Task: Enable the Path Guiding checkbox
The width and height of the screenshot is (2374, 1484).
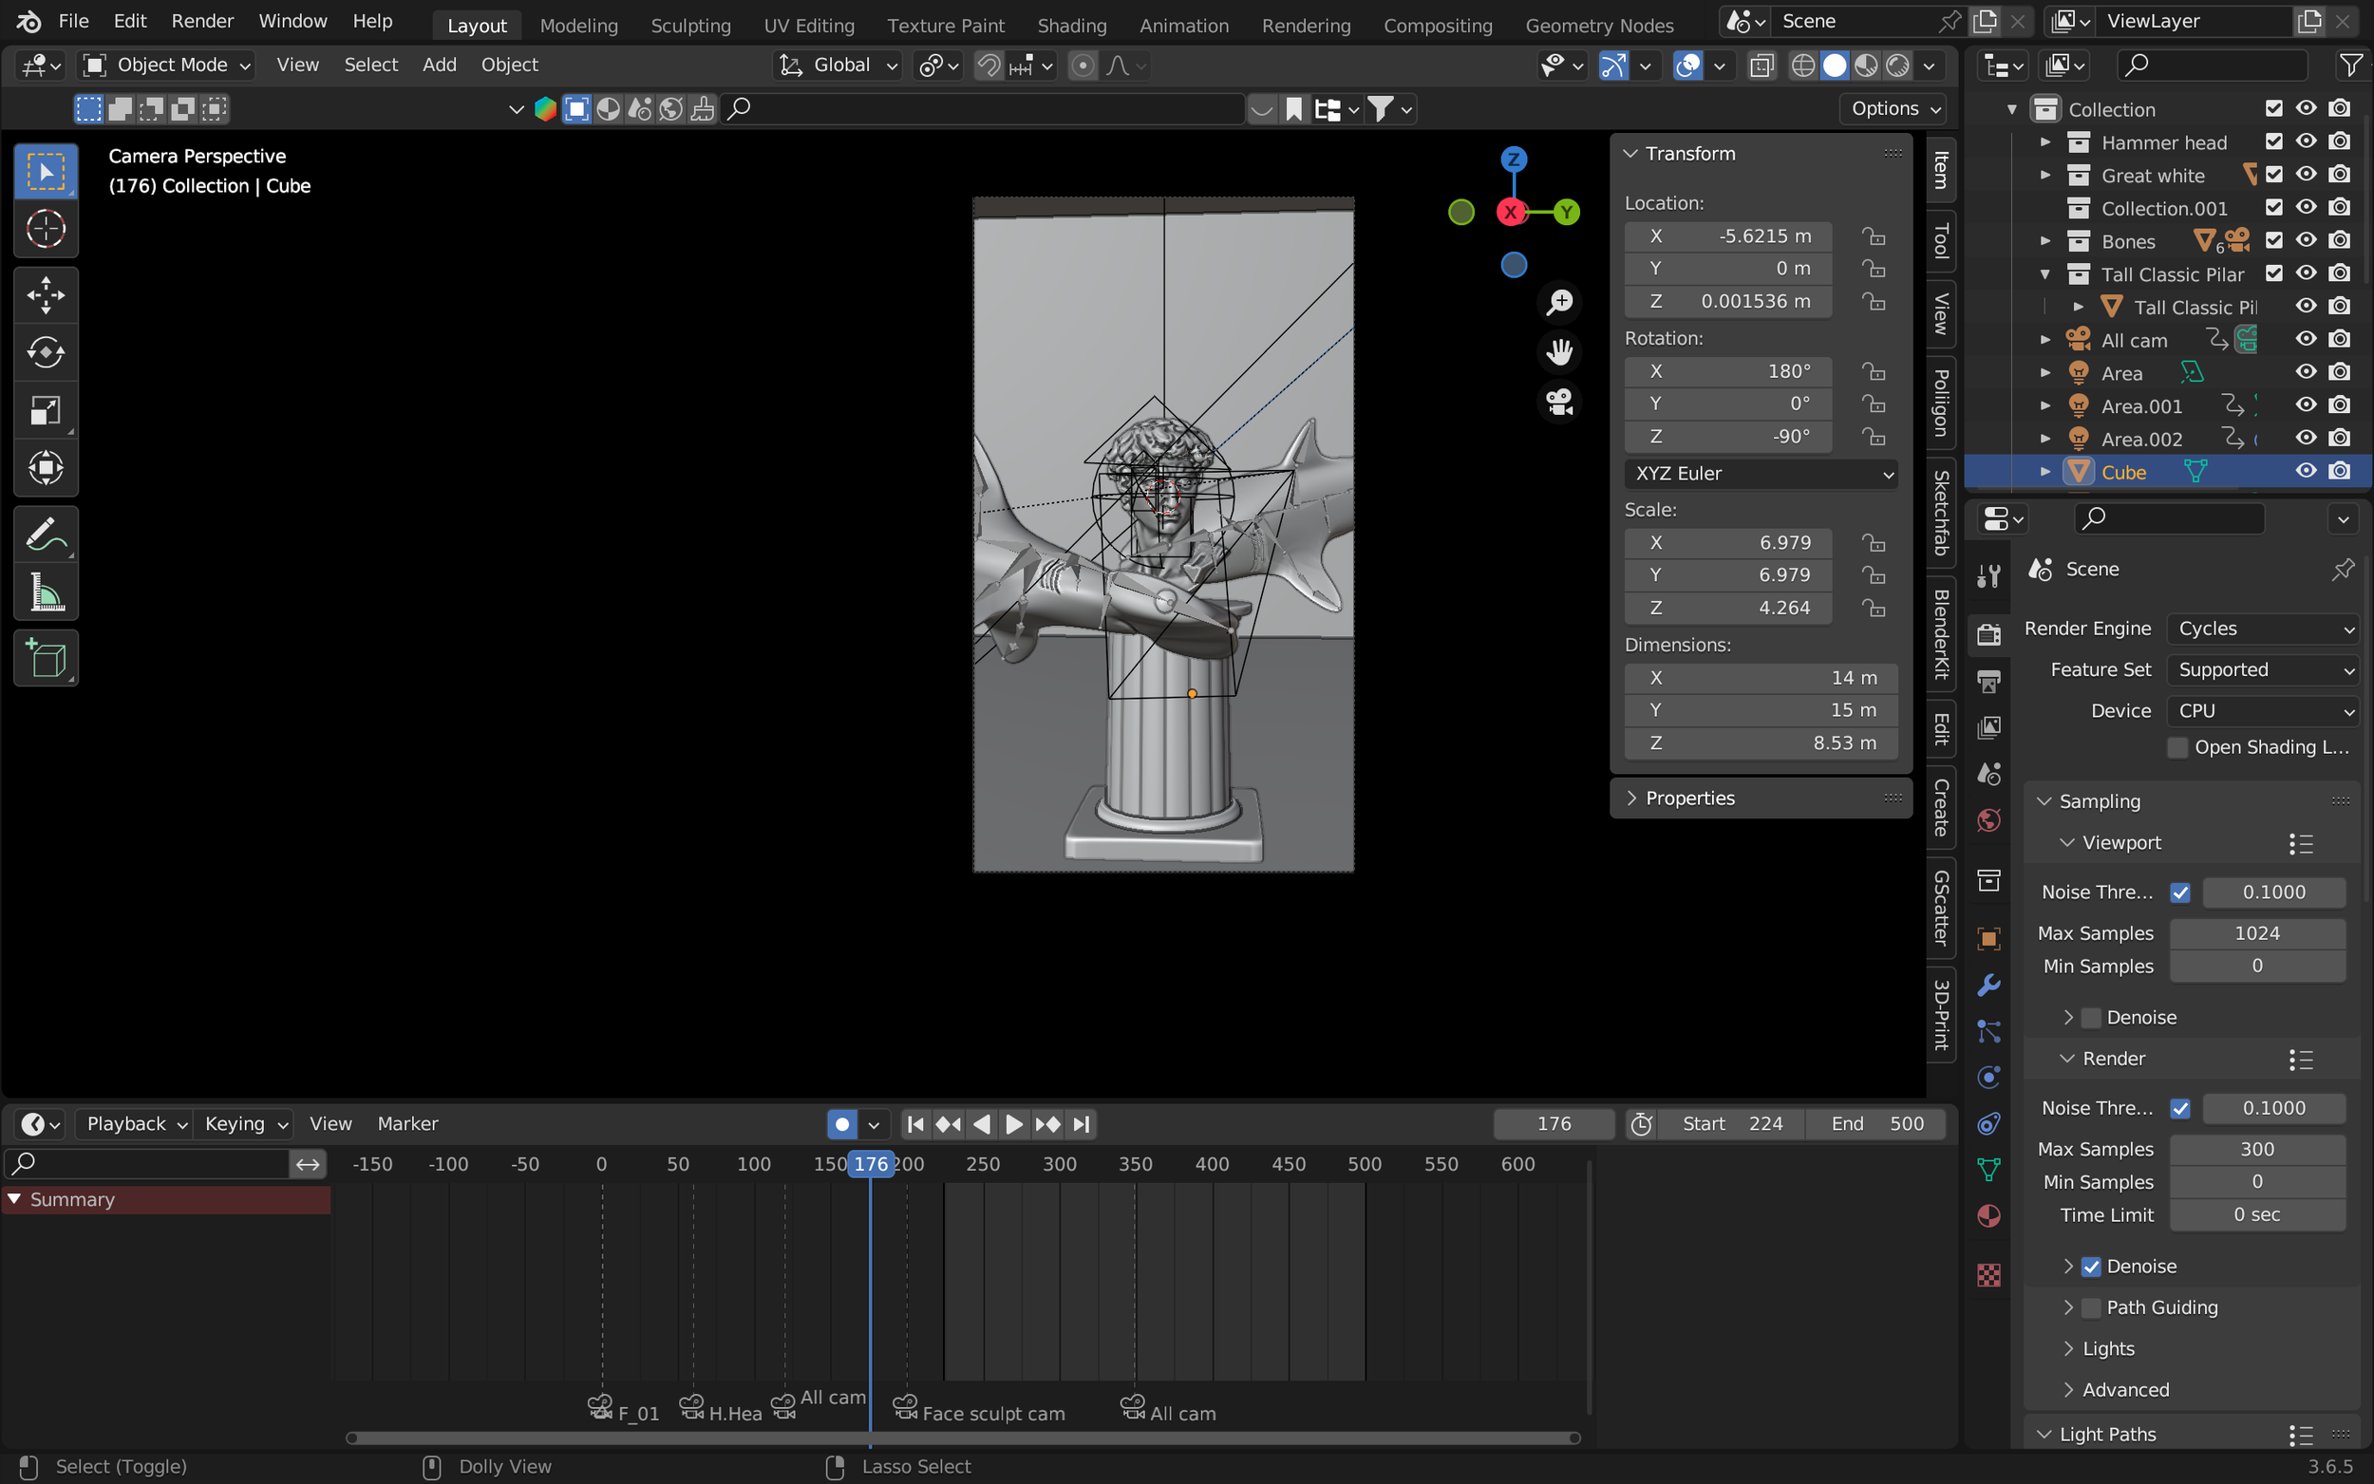Action: coord(2091,1307)
